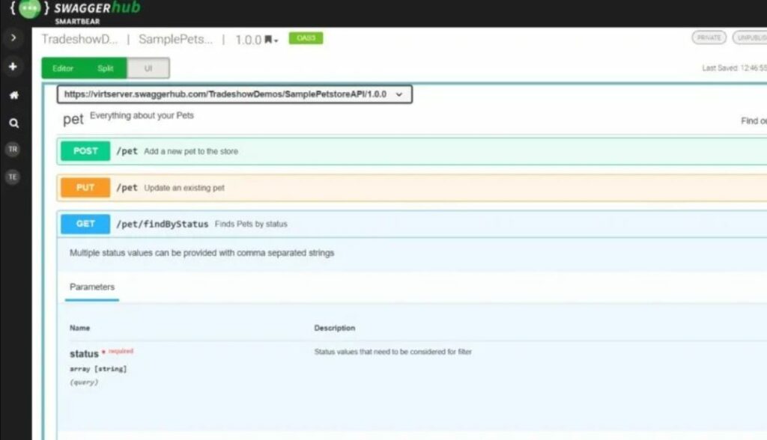Screen dimensions: 767x440
Task: Switch to Split view
Action: coord(105,68)
